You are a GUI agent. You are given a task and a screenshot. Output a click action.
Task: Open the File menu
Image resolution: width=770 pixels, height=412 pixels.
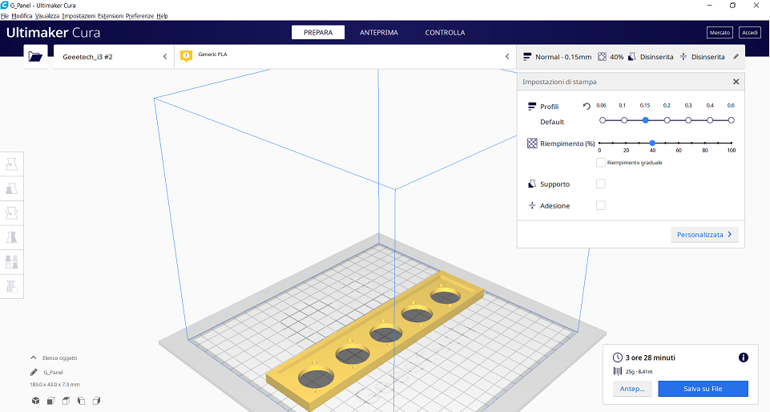click(5, 16)
